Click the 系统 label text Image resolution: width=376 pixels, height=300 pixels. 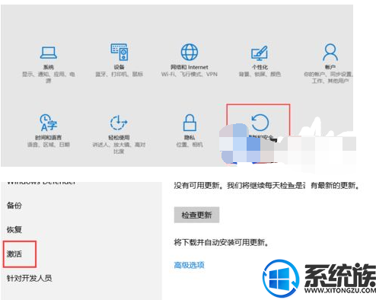pyautogui.click(x=49, y=67)
